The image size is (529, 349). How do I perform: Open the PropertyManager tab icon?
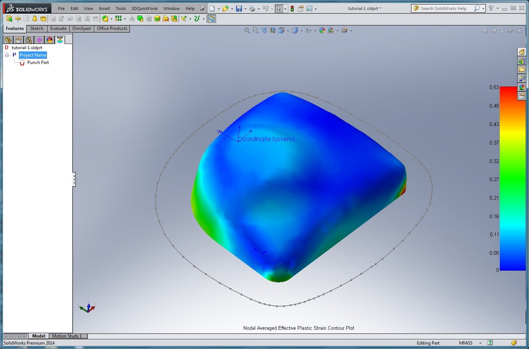[x=18, y=40]
